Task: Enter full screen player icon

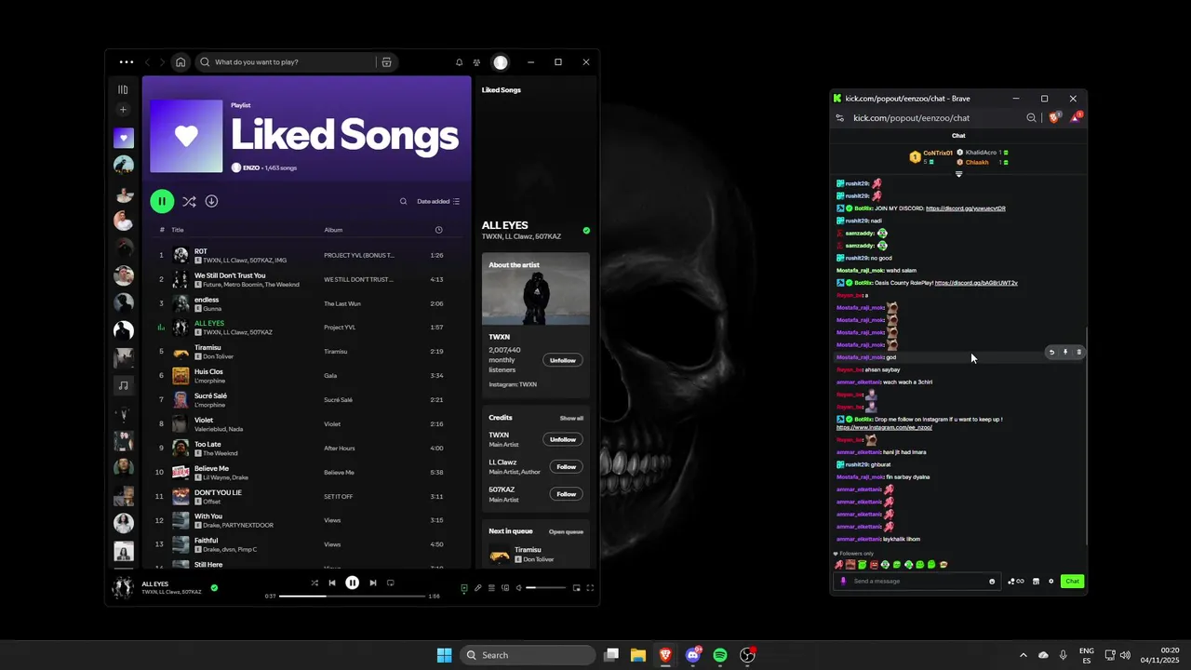Action: [590, 588]
